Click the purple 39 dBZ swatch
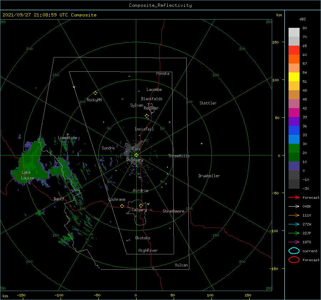Image resolution: width=321 pixels, height=300 pixels. (294, 121)
